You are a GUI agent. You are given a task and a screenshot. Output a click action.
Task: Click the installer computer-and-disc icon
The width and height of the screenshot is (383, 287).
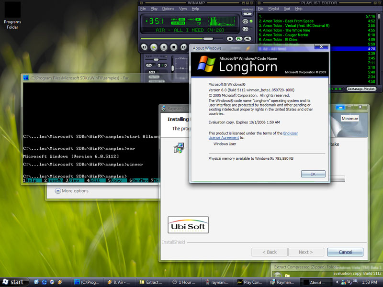179,148
